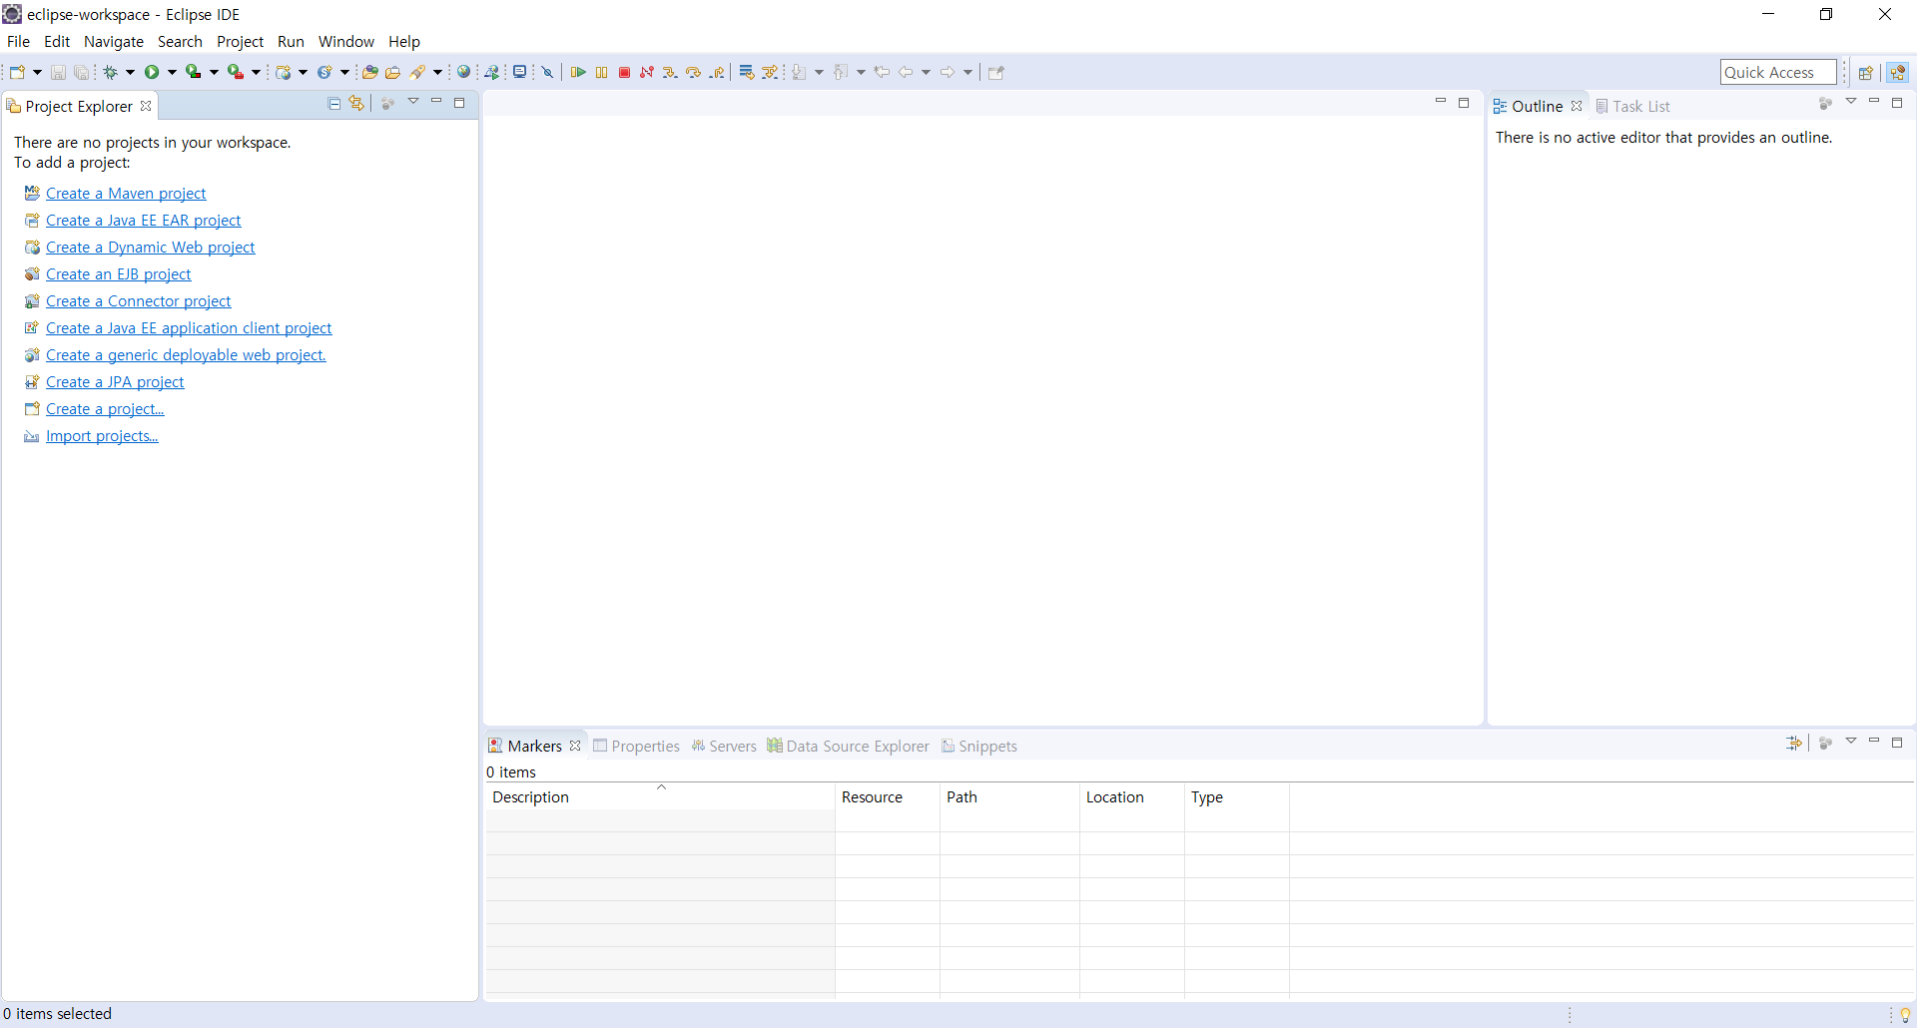Switch to the Servers tab
Screen dimensions: 1917x1028
pos(724,746)
